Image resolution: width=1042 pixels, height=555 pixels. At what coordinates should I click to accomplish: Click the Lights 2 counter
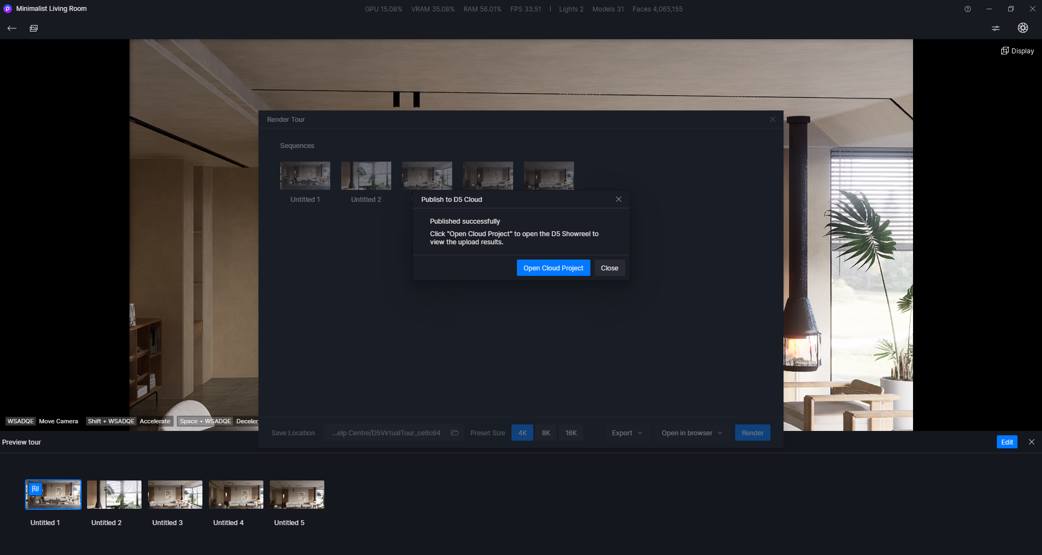571,9
